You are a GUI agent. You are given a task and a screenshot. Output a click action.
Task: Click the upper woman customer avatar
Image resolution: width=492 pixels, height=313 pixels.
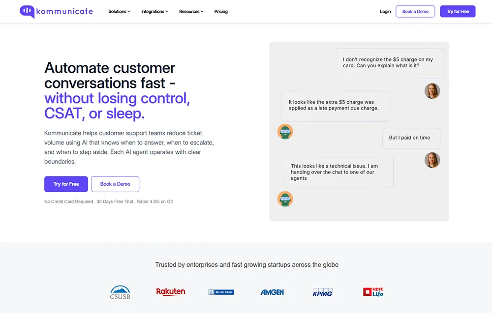click(432, 91)
